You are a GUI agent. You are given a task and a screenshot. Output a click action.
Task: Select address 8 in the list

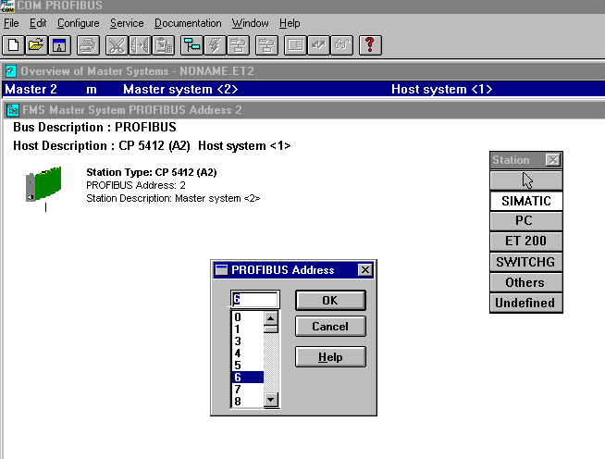(248, 401)
